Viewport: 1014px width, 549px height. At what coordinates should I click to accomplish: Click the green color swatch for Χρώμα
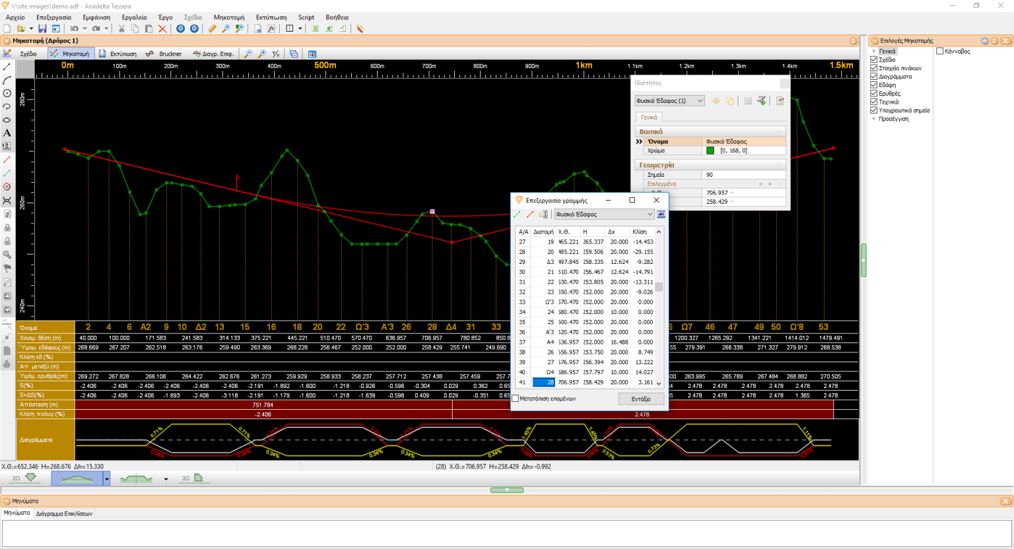[x=710, y=150]
